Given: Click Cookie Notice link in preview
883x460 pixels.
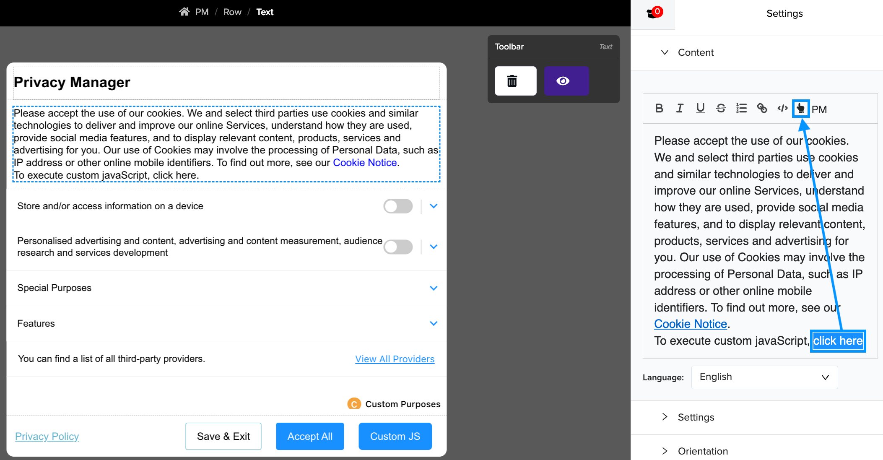Looking at the screenshot, I should coord(365,163).
